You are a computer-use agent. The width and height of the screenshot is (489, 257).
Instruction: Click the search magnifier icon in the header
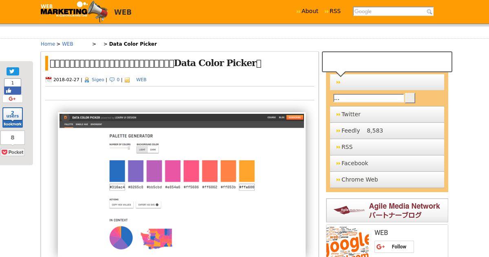pyautogui.click(x=429, y=12)
